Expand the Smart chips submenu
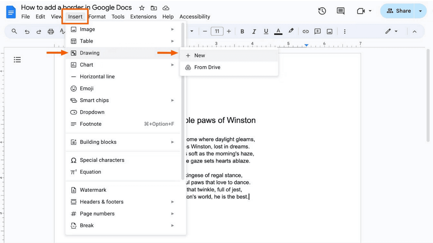 (123, 100)
